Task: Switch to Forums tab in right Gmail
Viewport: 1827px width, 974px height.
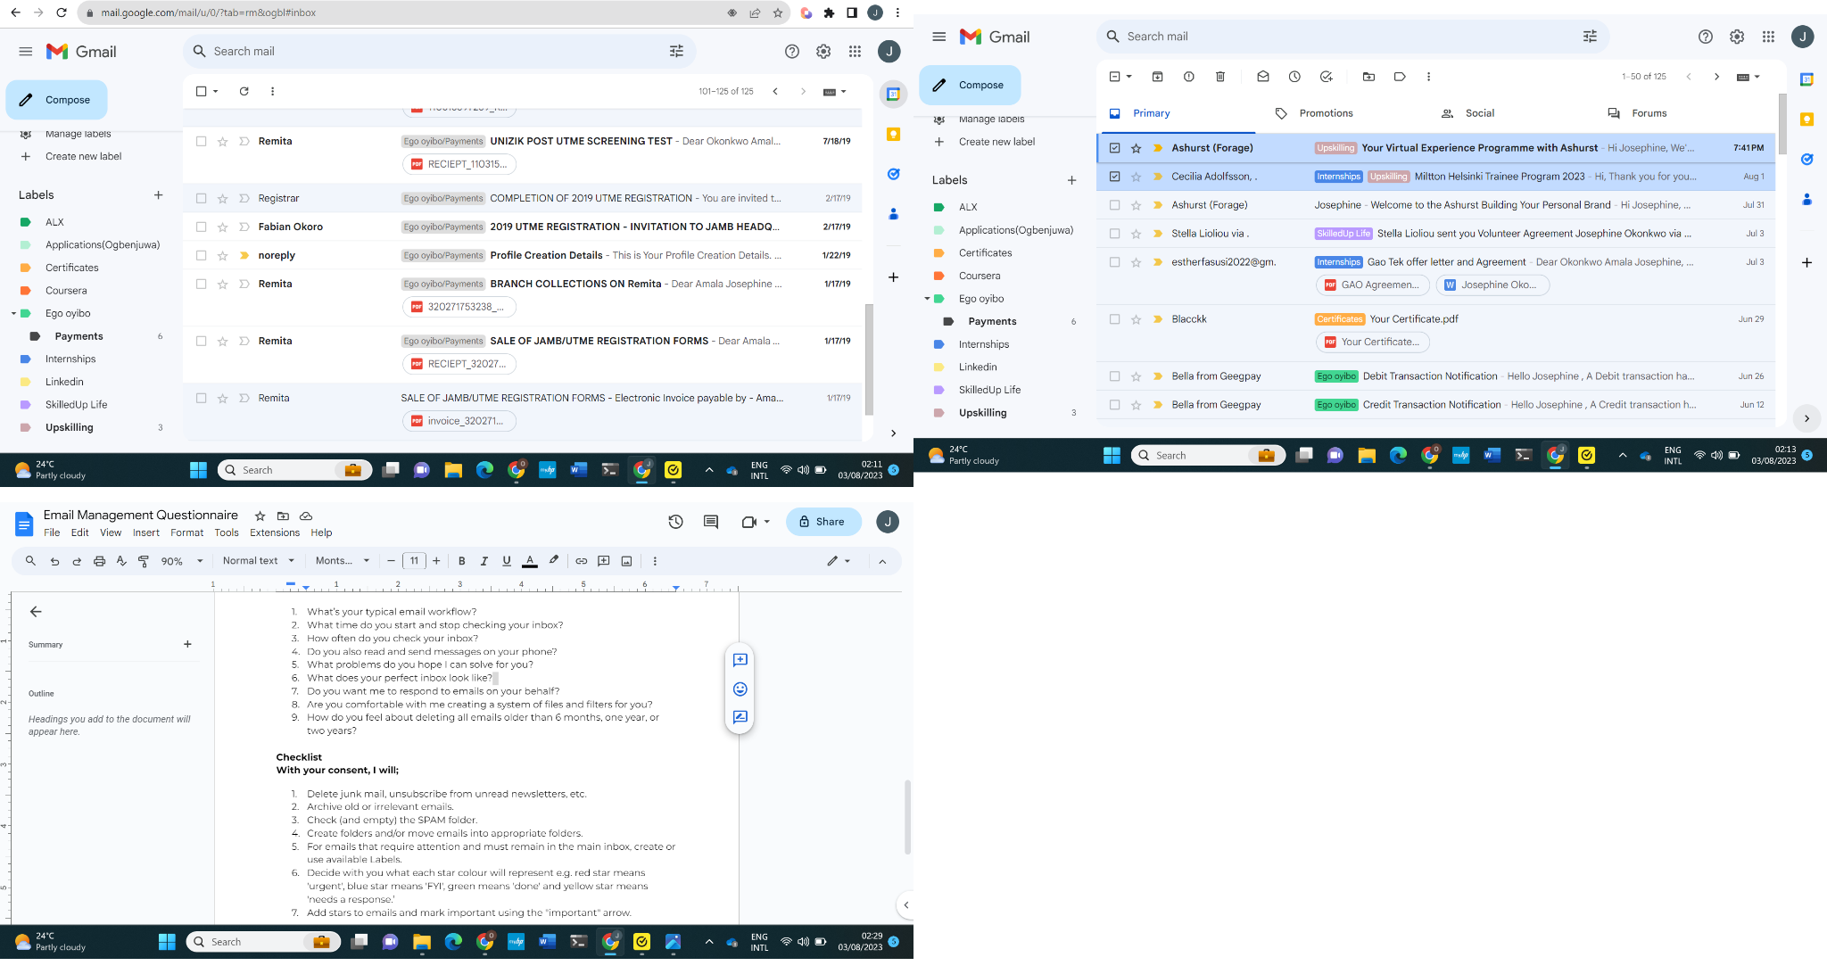Action: [1649, 113]
